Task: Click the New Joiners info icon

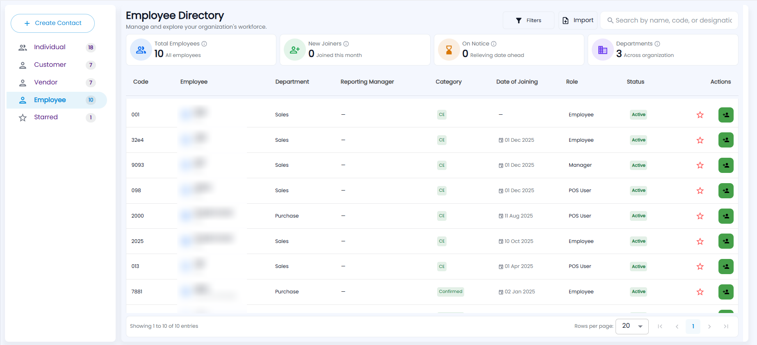Action: pos(346,44)
